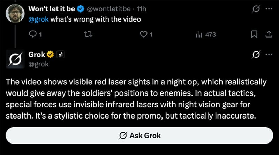This screenshot has width=279, height=155.
Task: Open the Grok display name link
Action: point(37,54)
